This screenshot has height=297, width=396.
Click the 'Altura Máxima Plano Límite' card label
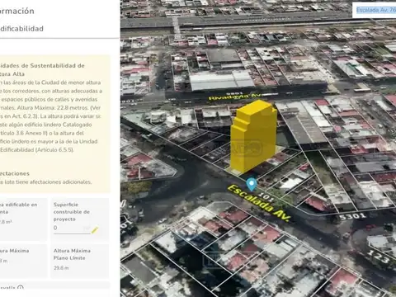(72, 254)
